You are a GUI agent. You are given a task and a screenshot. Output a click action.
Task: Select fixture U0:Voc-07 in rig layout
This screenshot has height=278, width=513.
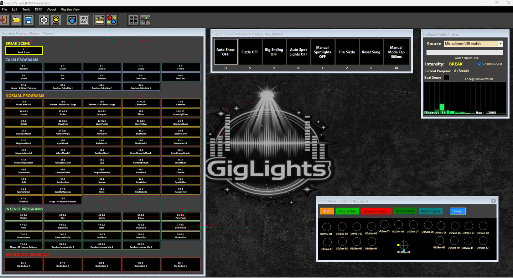pos(469,226)
